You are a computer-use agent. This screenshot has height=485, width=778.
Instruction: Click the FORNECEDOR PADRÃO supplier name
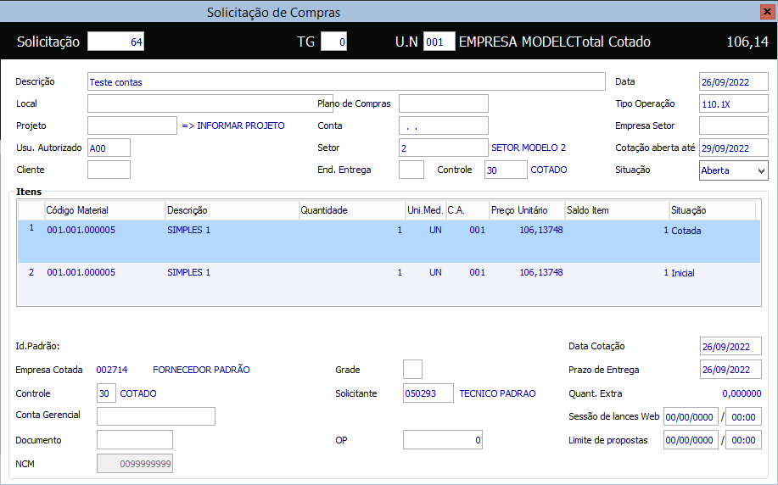tap(201, 370)
